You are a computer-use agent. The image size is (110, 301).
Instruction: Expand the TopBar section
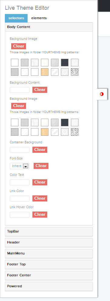(49, 232)
